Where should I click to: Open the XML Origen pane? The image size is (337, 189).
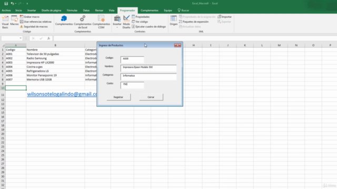click(x=173, y=20)
